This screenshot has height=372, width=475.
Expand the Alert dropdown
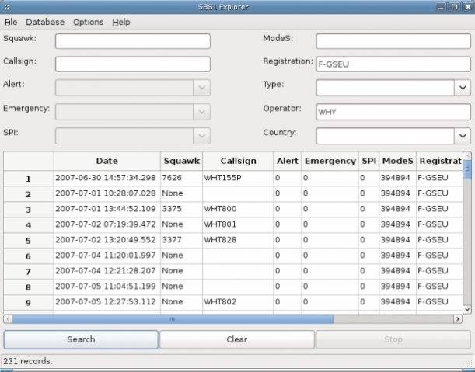tap(202, 88)
